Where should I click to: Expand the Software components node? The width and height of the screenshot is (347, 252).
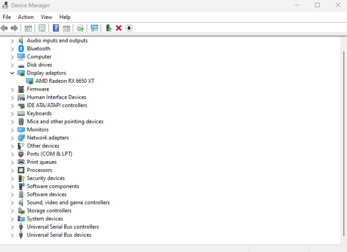[12, 186]
